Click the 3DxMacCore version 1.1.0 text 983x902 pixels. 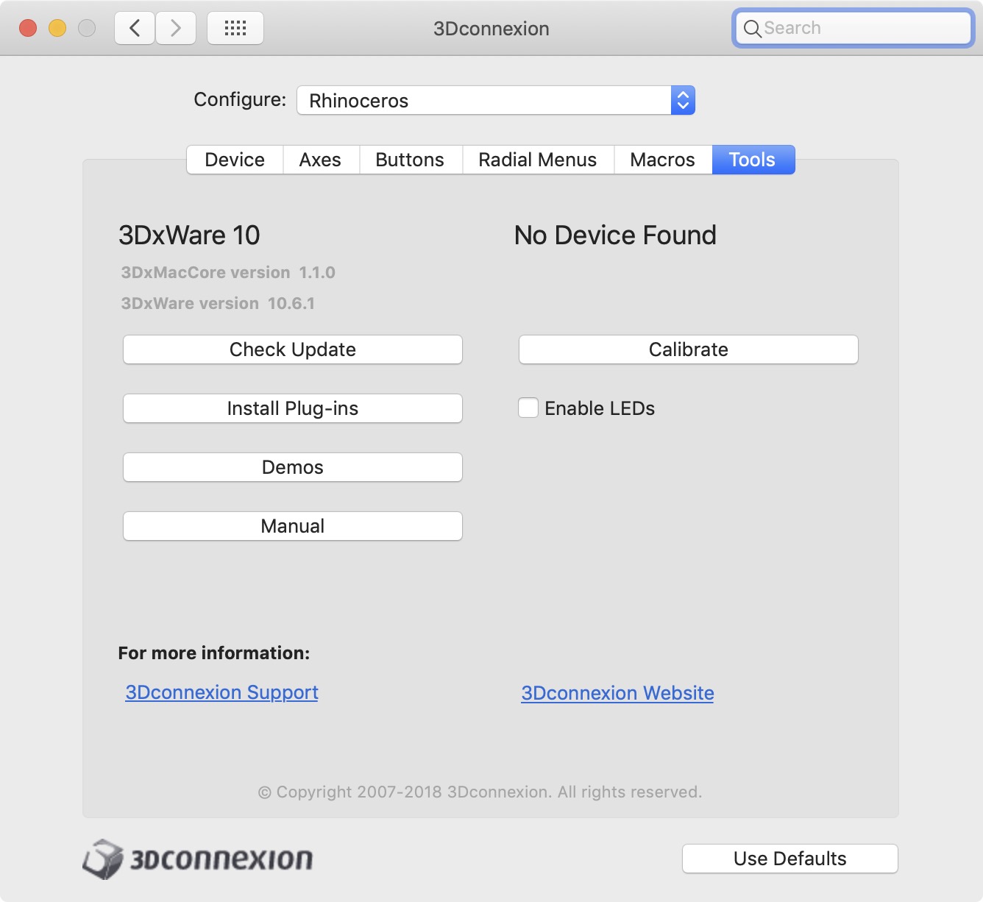(x=228, y=272)
